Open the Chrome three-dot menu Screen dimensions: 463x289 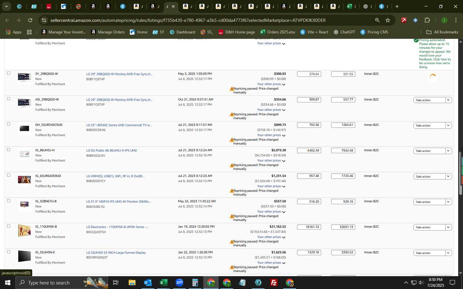point(456,20)
